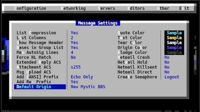Toggle Netmail Killsent No value
200x112 pixels.
tap(167, 67)
